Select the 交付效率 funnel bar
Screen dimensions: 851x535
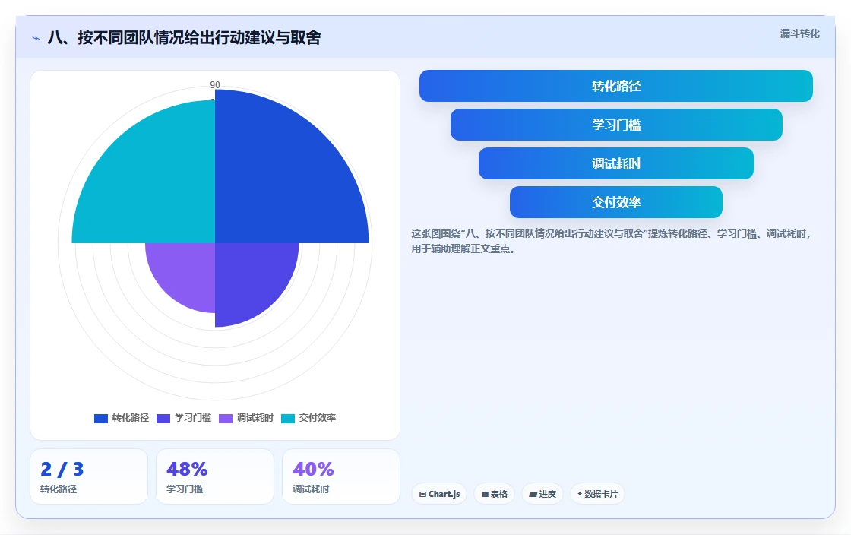(x=616, y=202)
